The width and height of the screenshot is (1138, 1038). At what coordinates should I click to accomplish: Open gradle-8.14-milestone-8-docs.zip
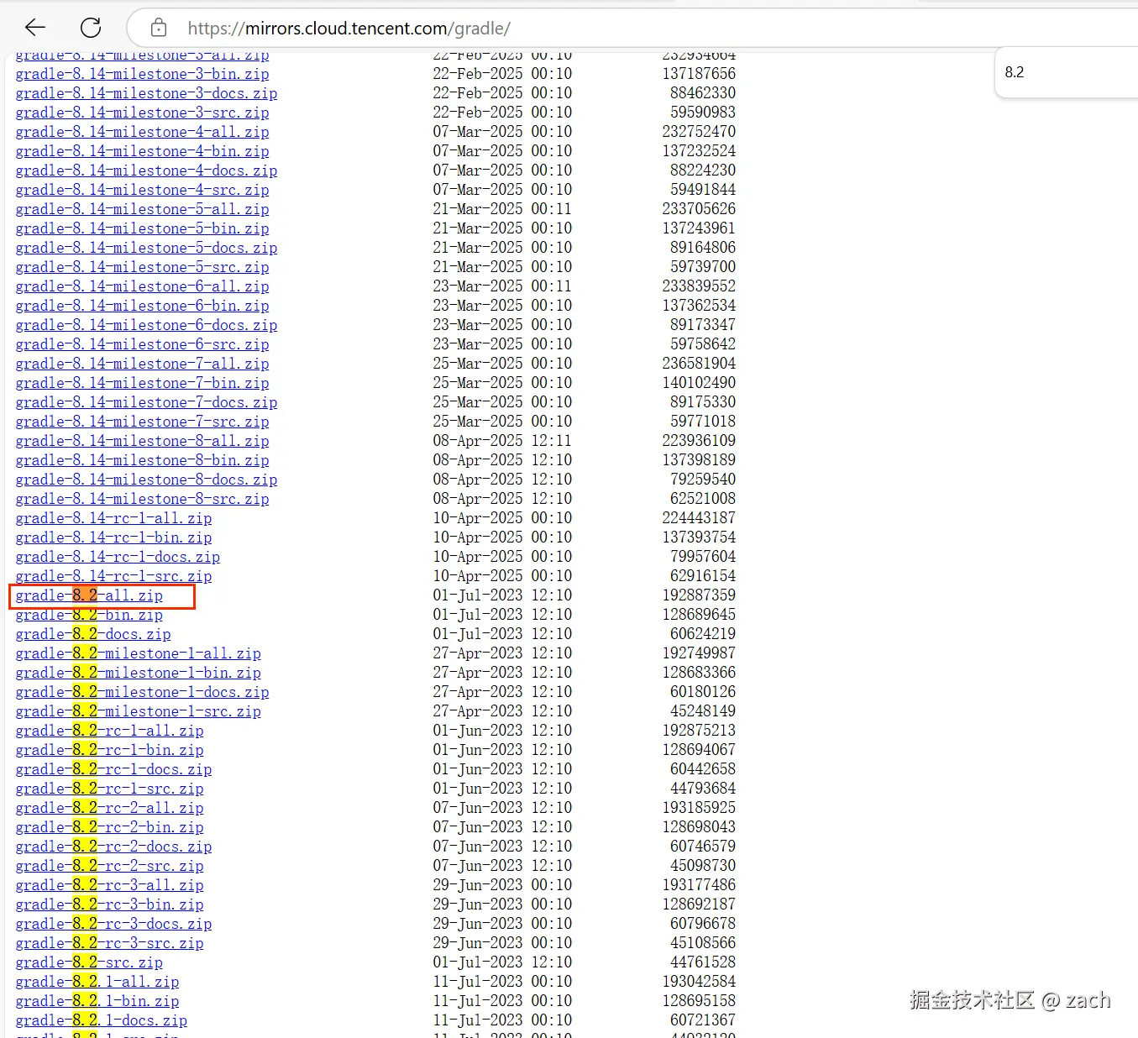pyautogui.click(x=146, y=480)
